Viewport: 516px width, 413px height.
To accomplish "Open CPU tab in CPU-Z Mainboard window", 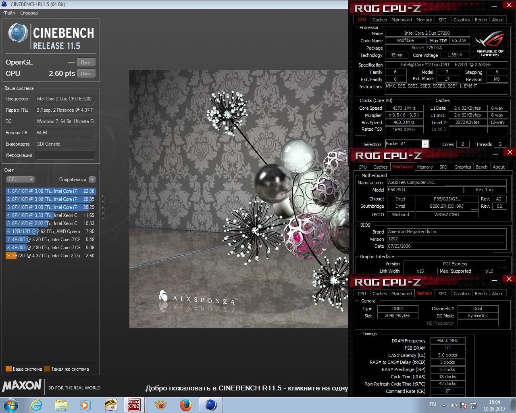I will [362, 167].
